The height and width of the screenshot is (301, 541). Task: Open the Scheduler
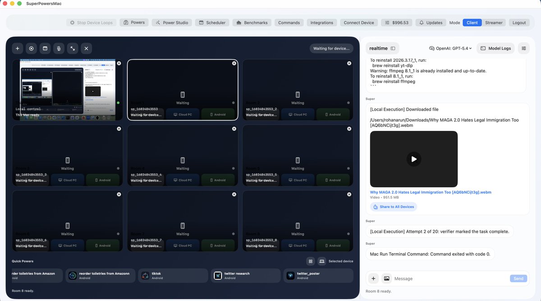pyautogui.click(x=212, y=23)
